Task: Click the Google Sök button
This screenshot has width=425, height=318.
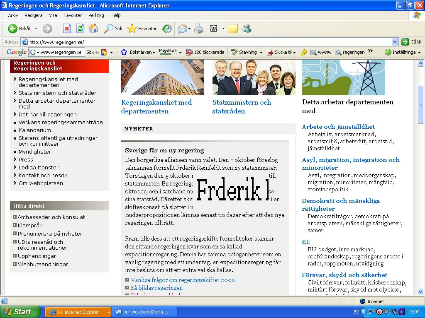Action: [90, 52]
